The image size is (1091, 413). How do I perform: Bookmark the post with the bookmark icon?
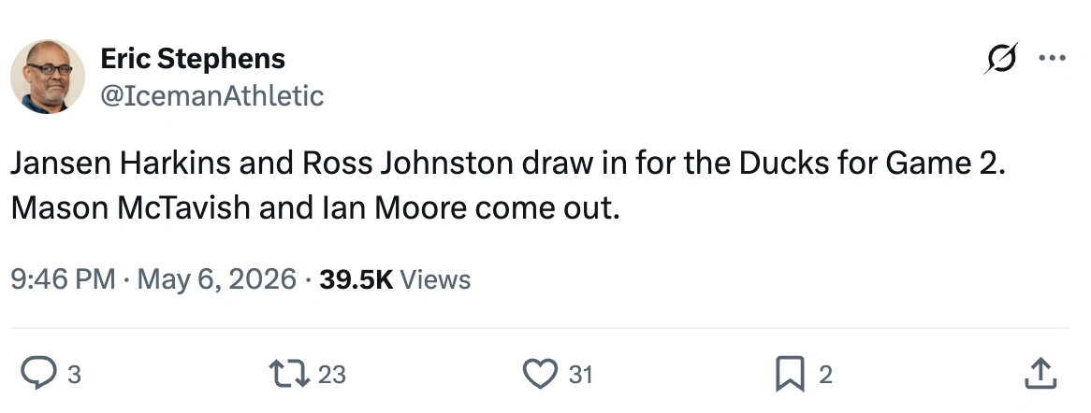(790, 374)
